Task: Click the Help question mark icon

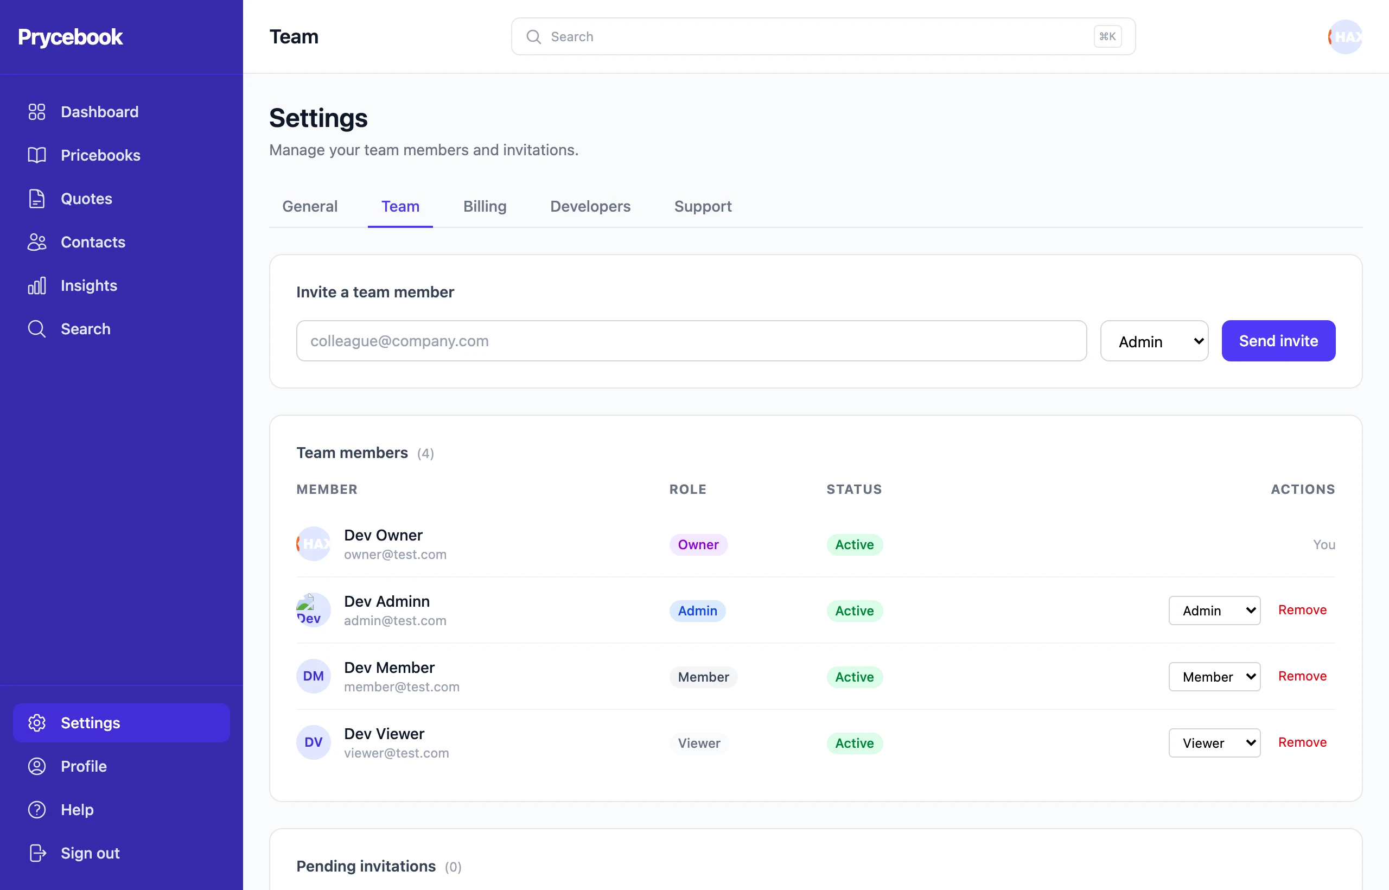Action: coord(36,809)
